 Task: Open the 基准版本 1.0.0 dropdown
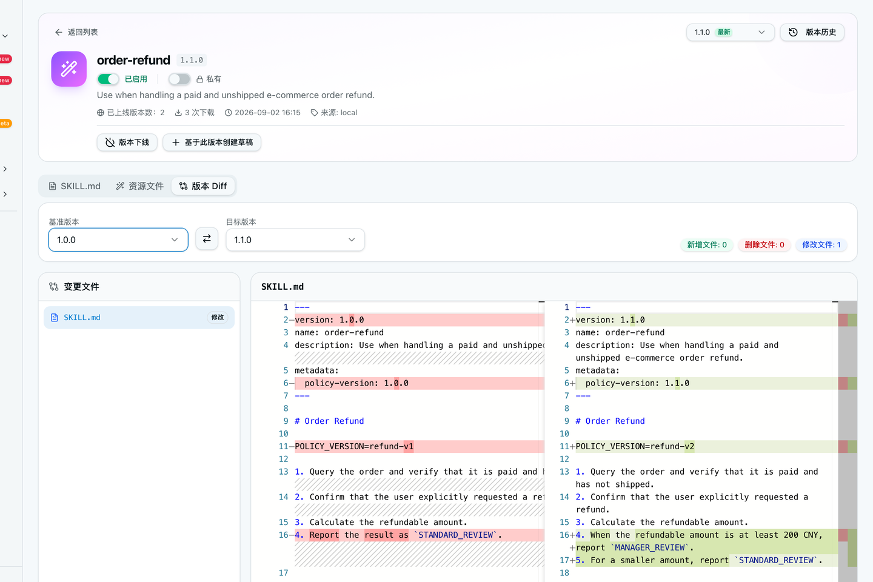click(x=118, y=239)
